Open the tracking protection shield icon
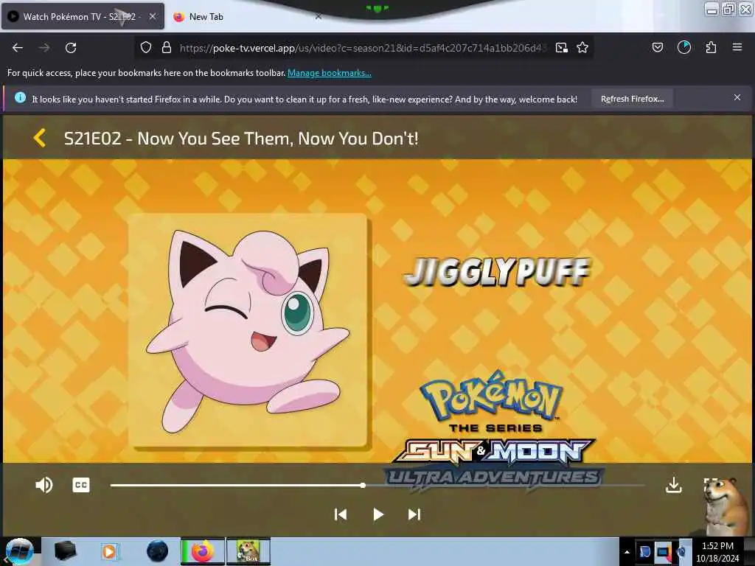Viewport: 755px width, 566px height. coord(146,47)
